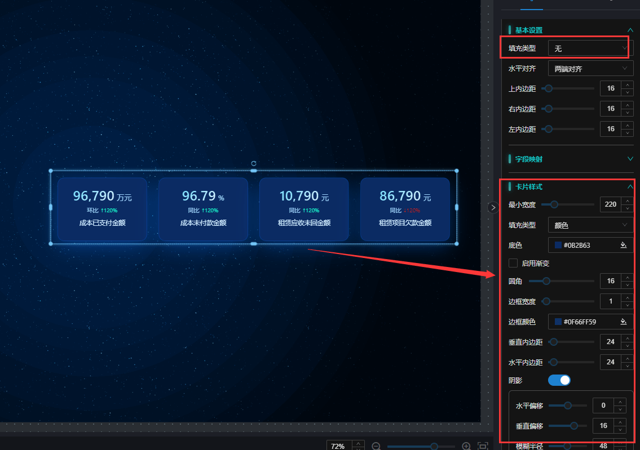Open the 基本设置 填充类型 dropdown showing 无
The width and height of the screenshot is (640, 450).
click(x=590, y=49)
